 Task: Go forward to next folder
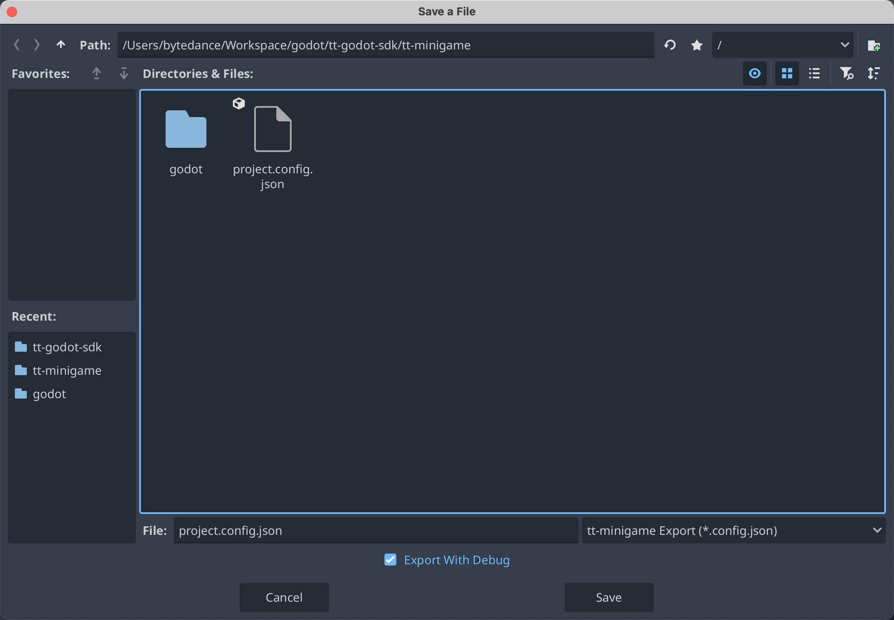(x=37, y=45)
